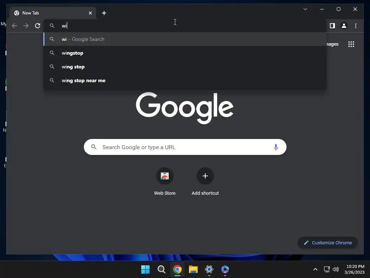
Task: Open the Images link
Action: (332, 44)
